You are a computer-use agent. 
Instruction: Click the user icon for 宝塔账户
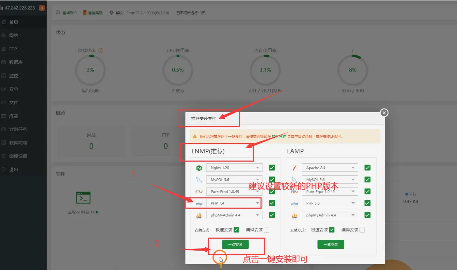tap(58, 13)
